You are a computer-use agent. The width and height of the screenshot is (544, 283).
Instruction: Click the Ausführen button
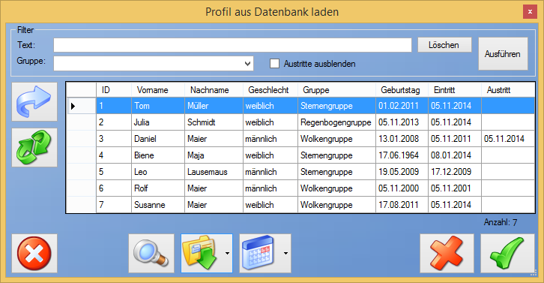(x=503, y=54)
